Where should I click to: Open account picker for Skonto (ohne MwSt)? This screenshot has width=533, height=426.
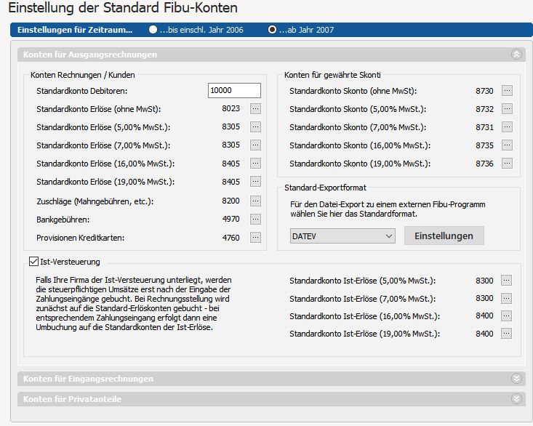[x=507, y=91]
